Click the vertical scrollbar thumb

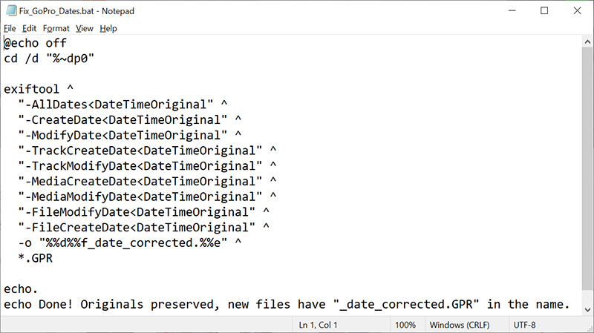tap(587, 168)
